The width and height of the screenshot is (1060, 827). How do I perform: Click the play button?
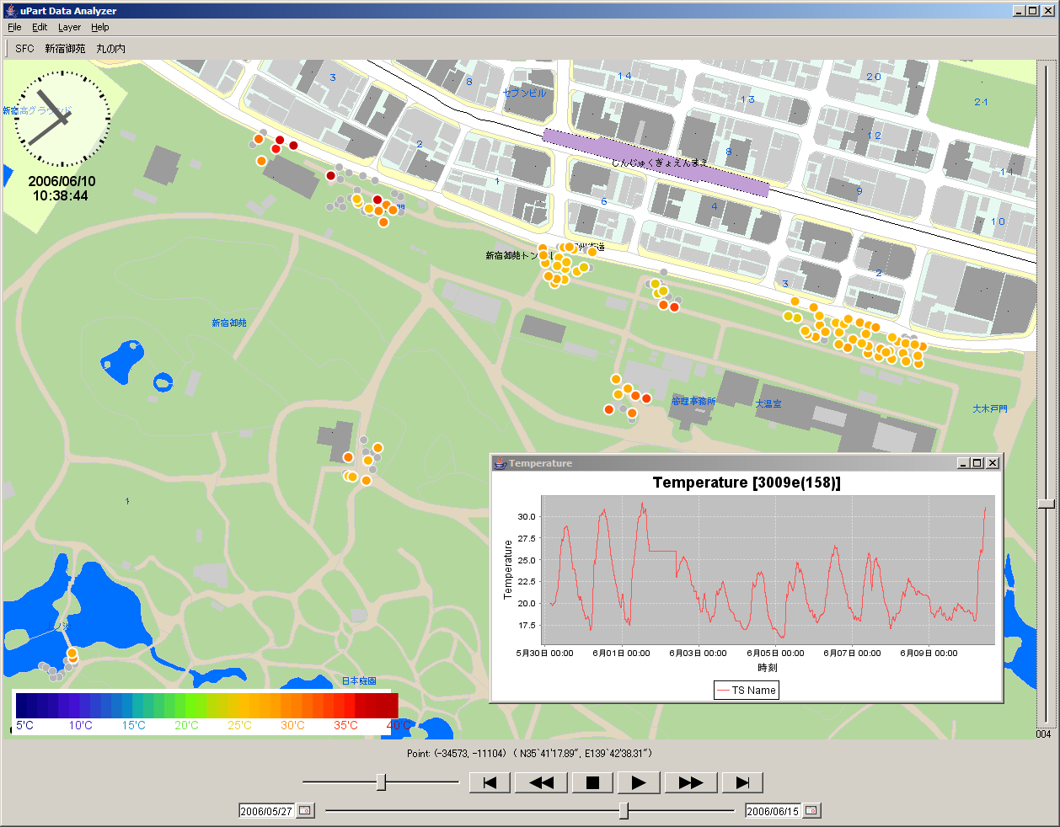click(639, 782)
